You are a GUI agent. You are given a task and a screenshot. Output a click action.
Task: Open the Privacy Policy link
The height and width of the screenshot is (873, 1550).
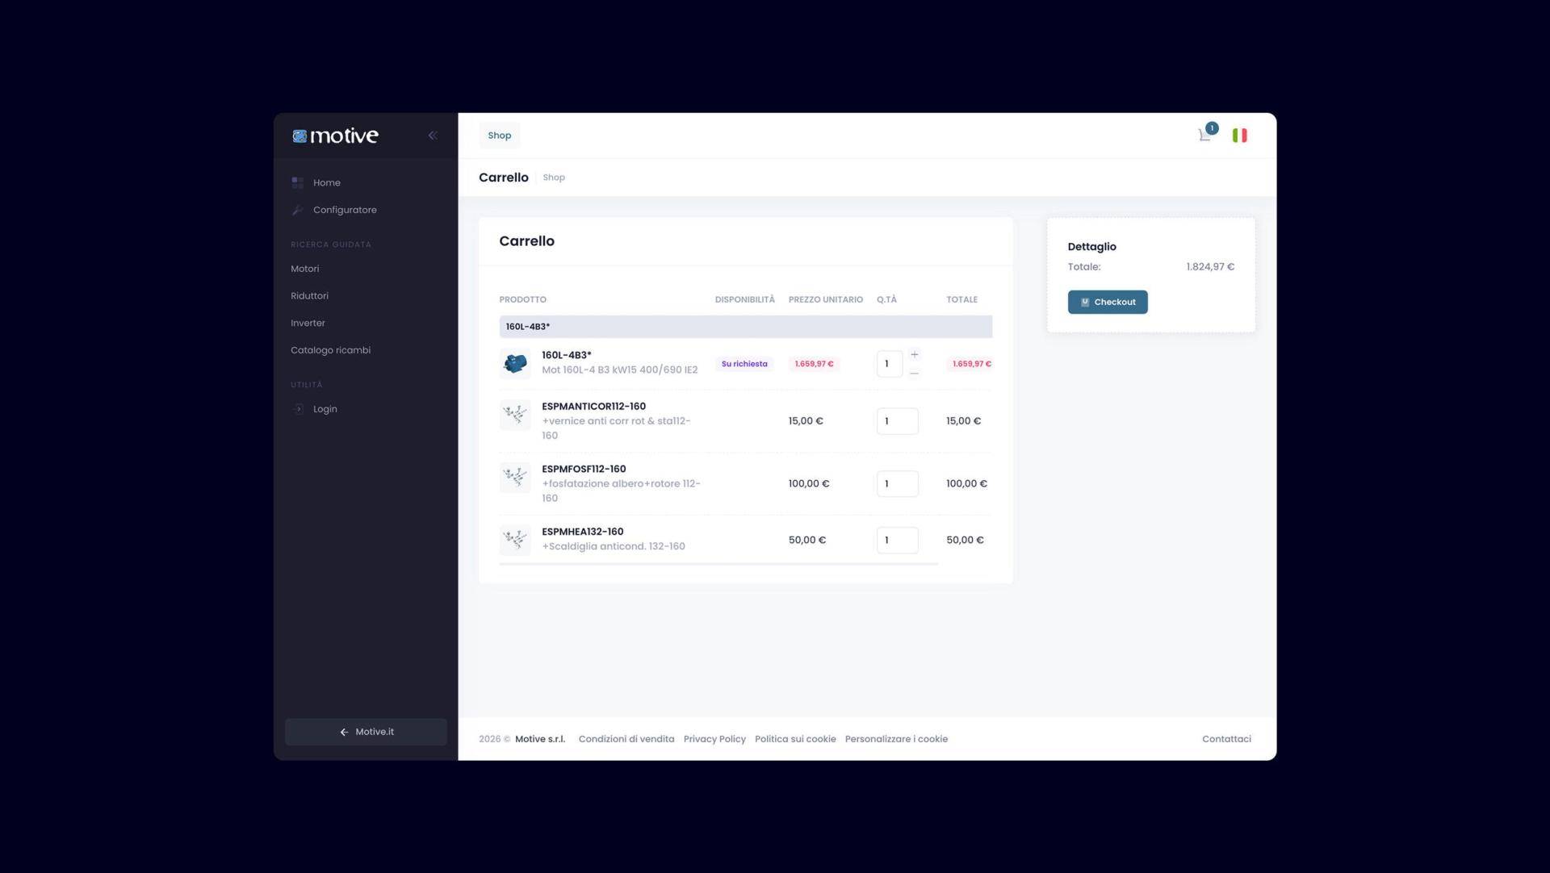click(x=714, y=739)
